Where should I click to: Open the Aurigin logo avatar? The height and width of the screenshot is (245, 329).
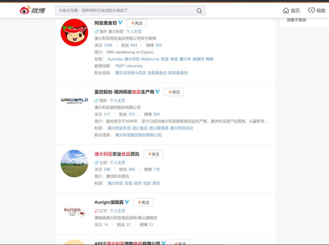point(74,212)
